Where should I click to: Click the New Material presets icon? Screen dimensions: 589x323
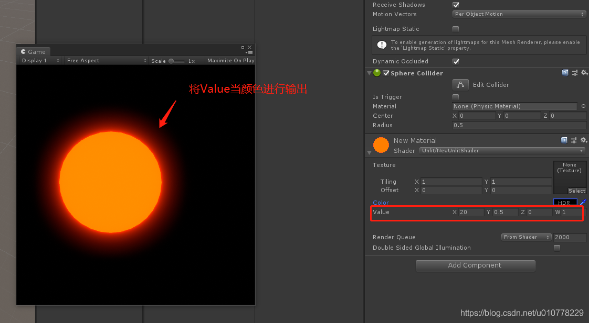(574, 140)
